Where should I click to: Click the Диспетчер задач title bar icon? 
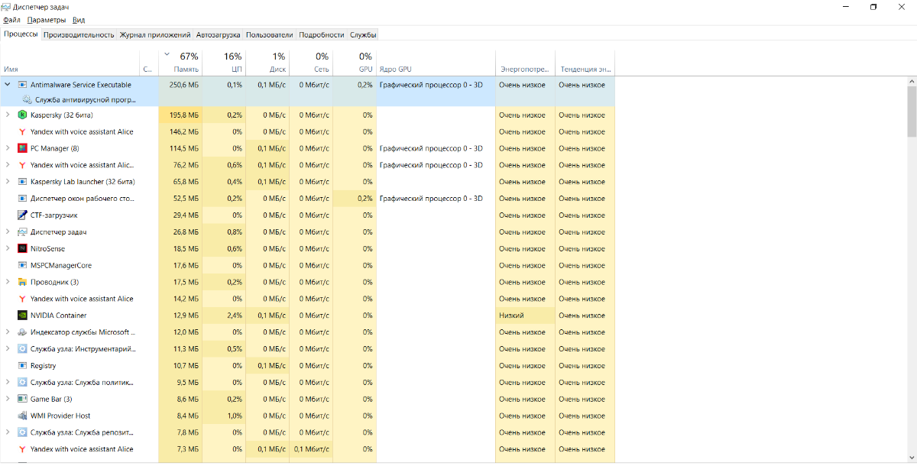click(x=7, y=7)
